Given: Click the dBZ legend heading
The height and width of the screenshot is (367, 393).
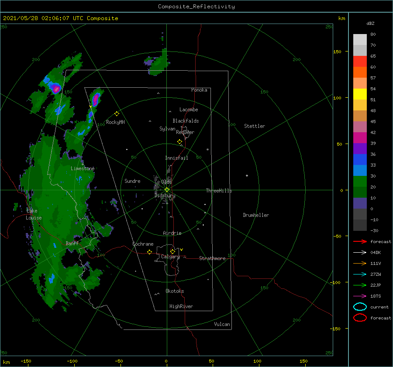Looking at the screenshot, I should 370,23.
